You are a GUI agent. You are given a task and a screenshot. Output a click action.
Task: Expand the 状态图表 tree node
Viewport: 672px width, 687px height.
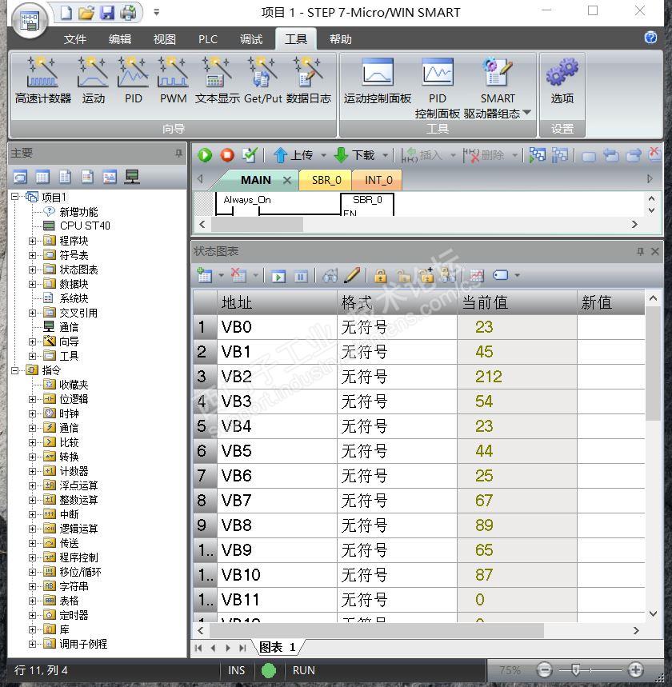click(x=32, y=270)
